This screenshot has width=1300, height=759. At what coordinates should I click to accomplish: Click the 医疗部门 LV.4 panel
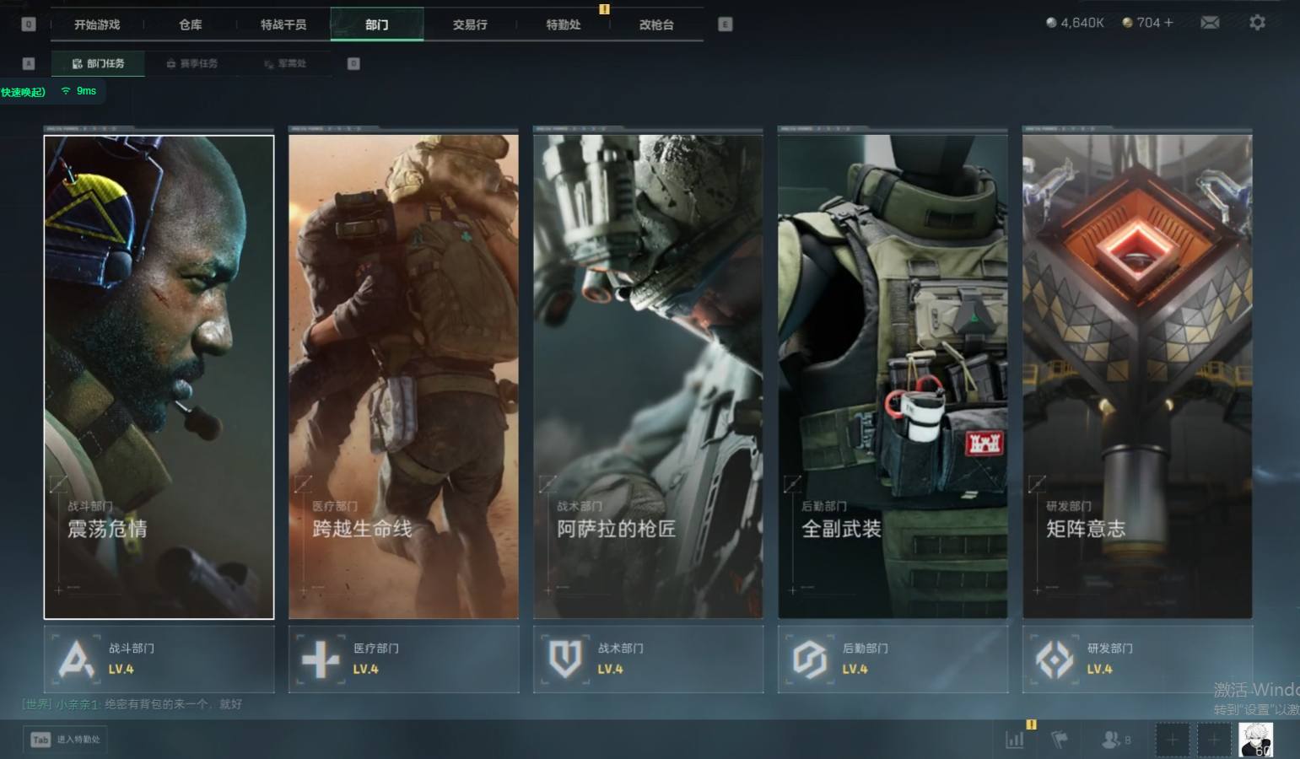[403, 659]
